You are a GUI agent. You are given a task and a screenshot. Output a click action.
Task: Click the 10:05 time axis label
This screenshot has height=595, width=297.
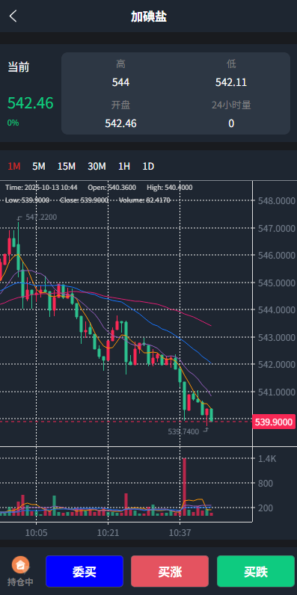[x=37, y=533]
